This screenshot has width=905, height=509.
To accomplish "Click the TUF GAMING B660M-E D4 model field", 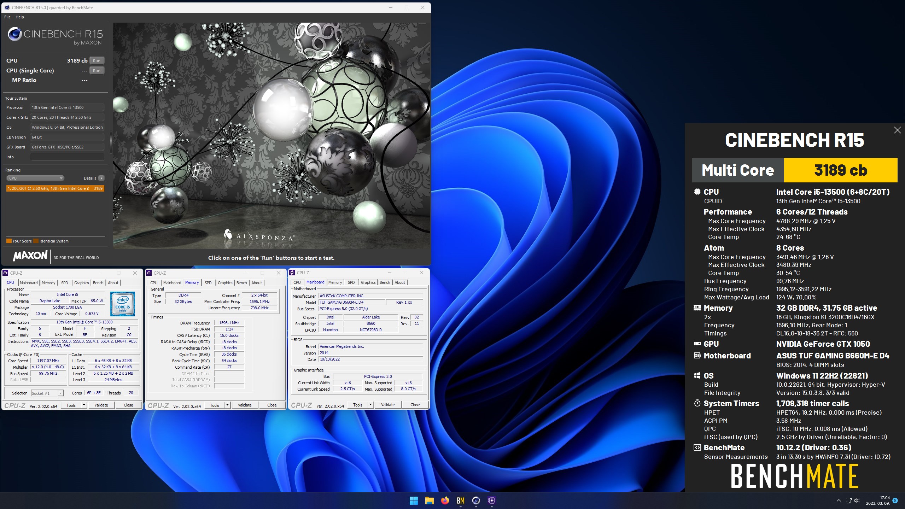I will [351, 302].
